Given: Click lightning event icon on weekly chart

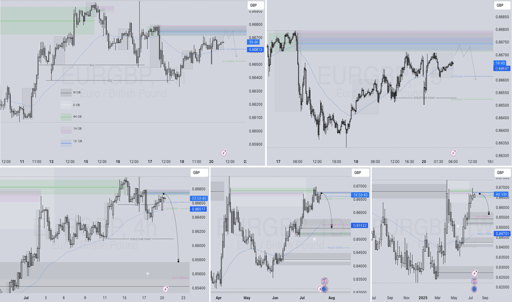Looking at the screenshot, I should (475, 273).
